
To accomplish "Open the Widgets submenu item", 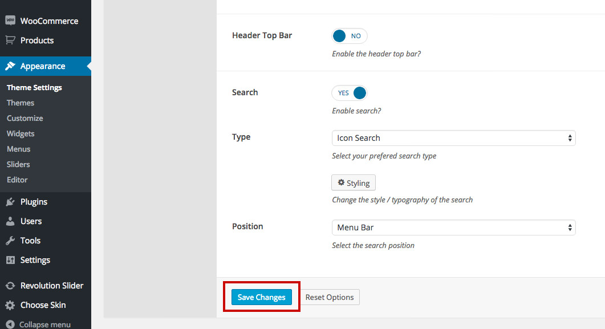I will click(21, 134).
